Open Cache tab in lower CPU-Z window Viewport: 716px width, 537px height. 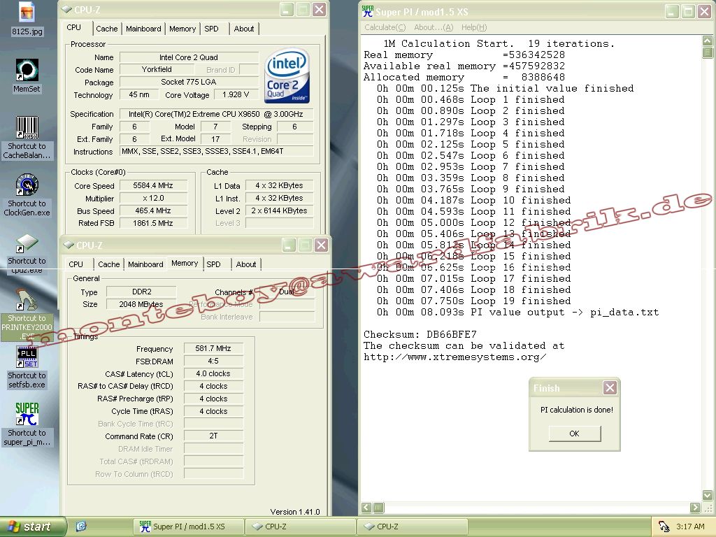[x=108, y=264]
